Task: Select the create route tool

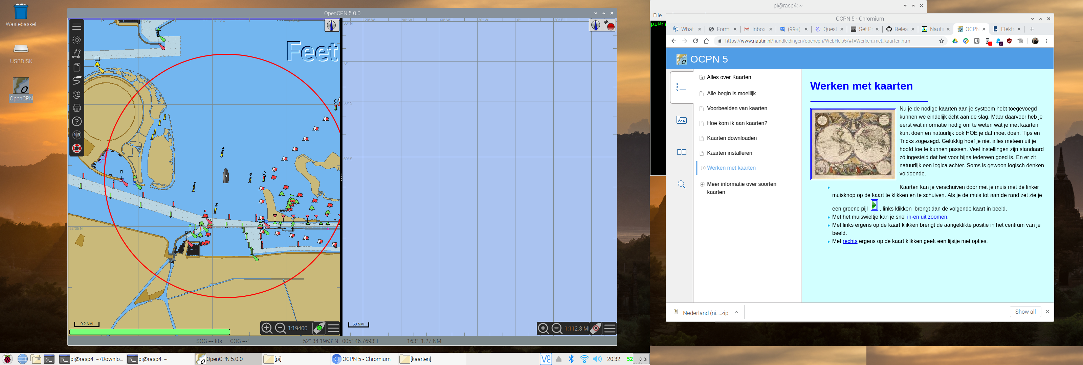Action: [76, 53]
